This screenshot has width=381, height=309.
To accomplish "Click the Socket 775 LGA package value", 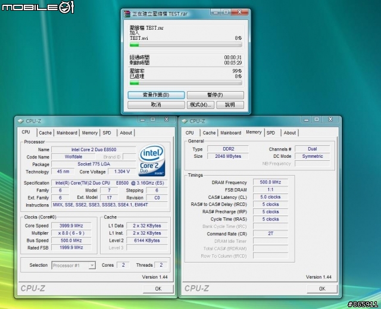I will (x=93, y=164).
